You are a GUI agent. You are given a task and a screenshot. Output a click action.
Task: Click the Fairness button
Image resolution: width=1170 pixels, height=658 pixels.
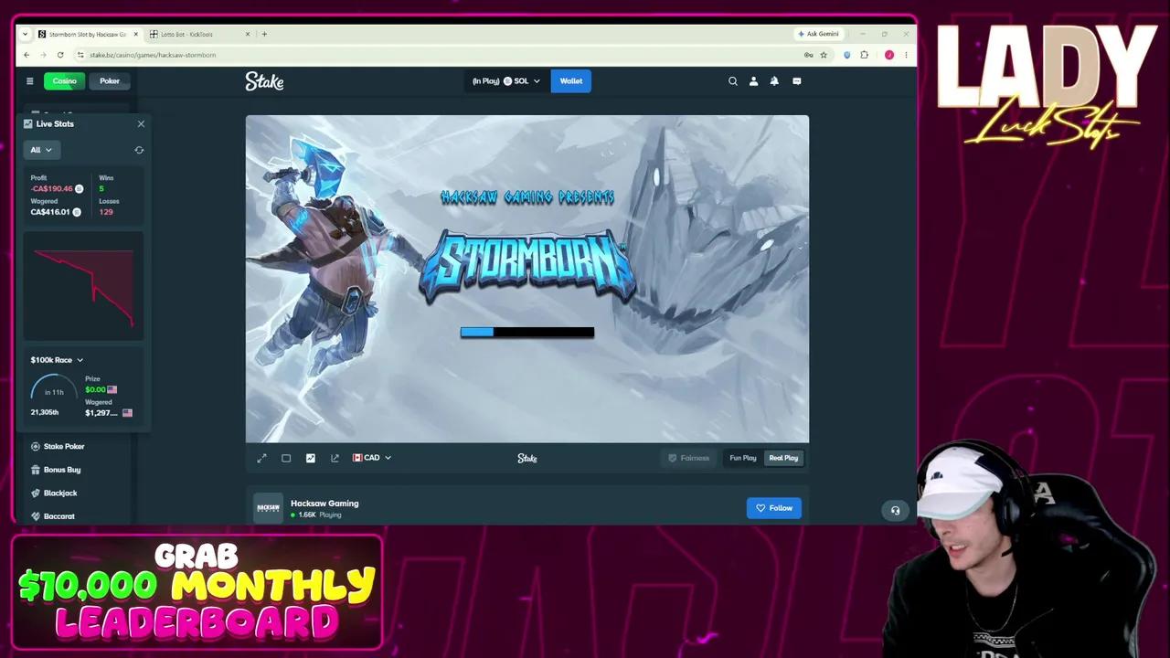point(689,458)
